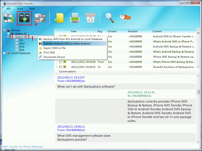This screenshot has height=151, width=202.
Task: Click the Devices root icon in tree
Action: tap(8, 30)
